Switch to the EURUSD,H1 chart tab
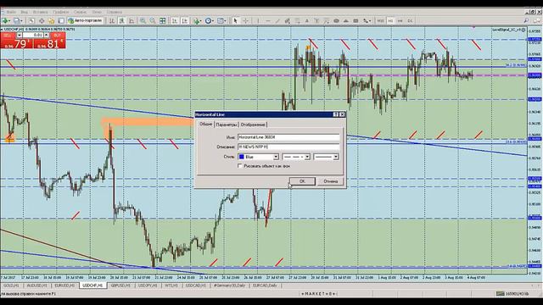 click(x=64, y=286)
